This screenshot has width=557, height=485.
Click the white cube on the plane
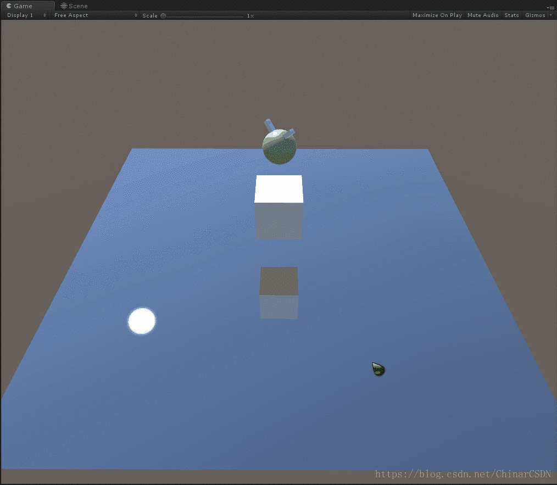click(279, 207)
